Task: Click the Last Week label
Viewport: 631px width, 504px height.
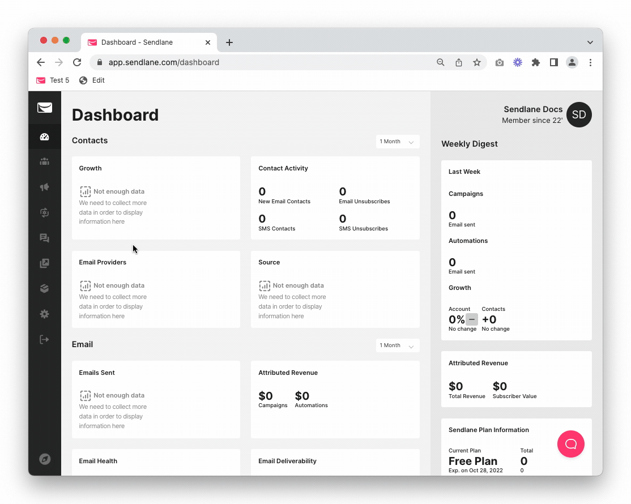Action: [464, 172]
